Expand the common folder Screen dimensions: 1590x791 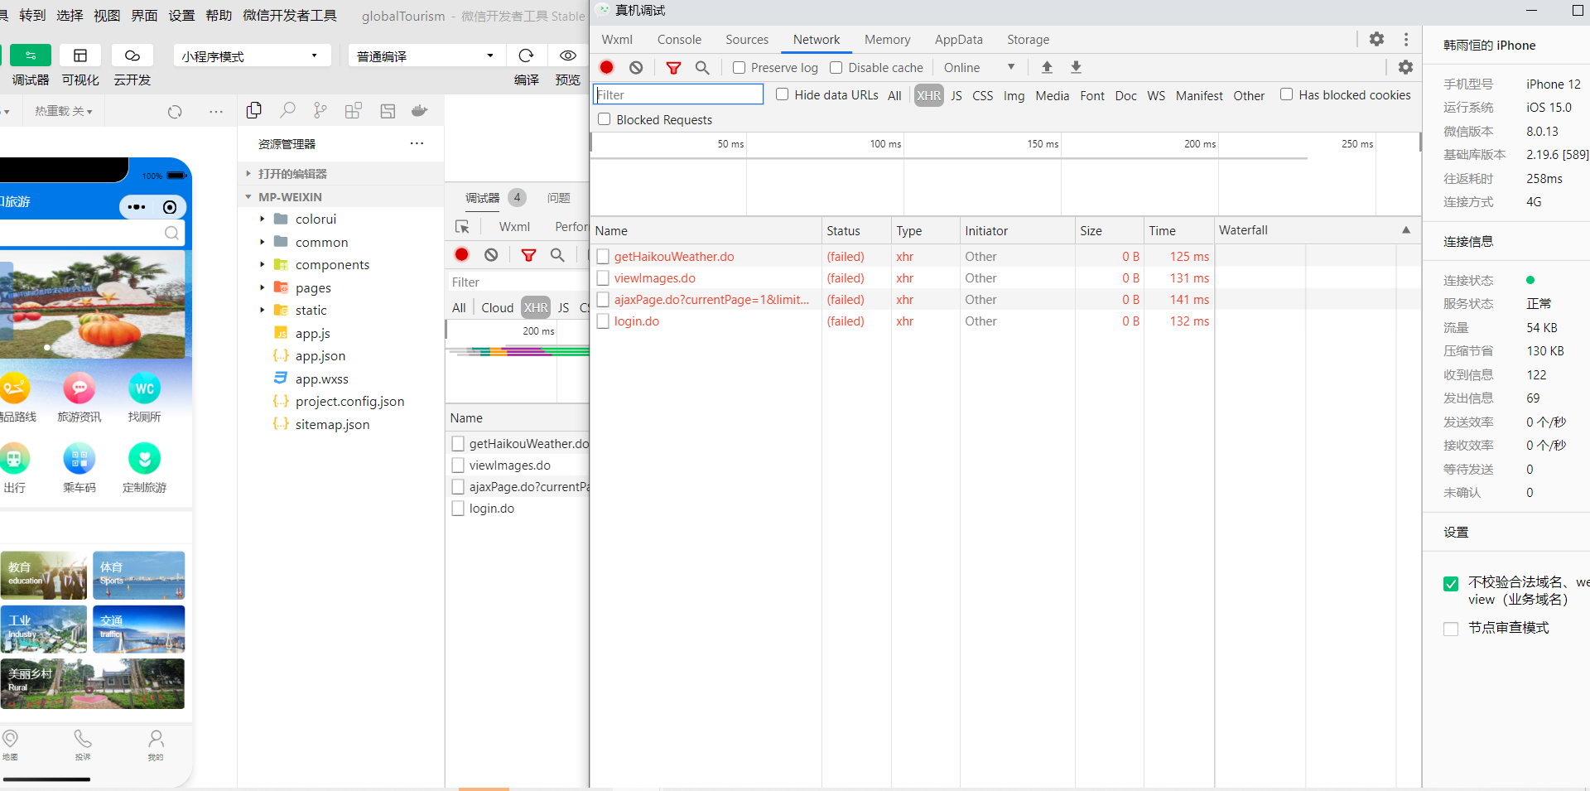coord(262,242)
